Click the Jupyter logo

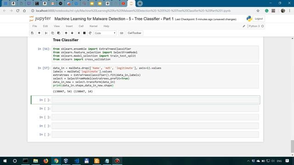(40, 19)
